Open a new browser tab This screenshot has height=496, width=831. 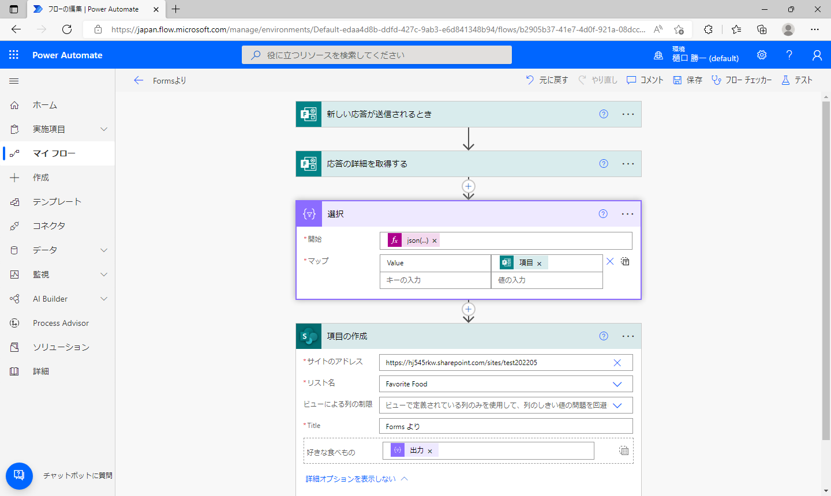click(x=176, y=9)
